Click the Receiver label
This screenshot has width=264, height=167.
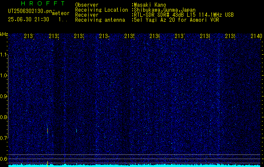click(x=87, y=15)
